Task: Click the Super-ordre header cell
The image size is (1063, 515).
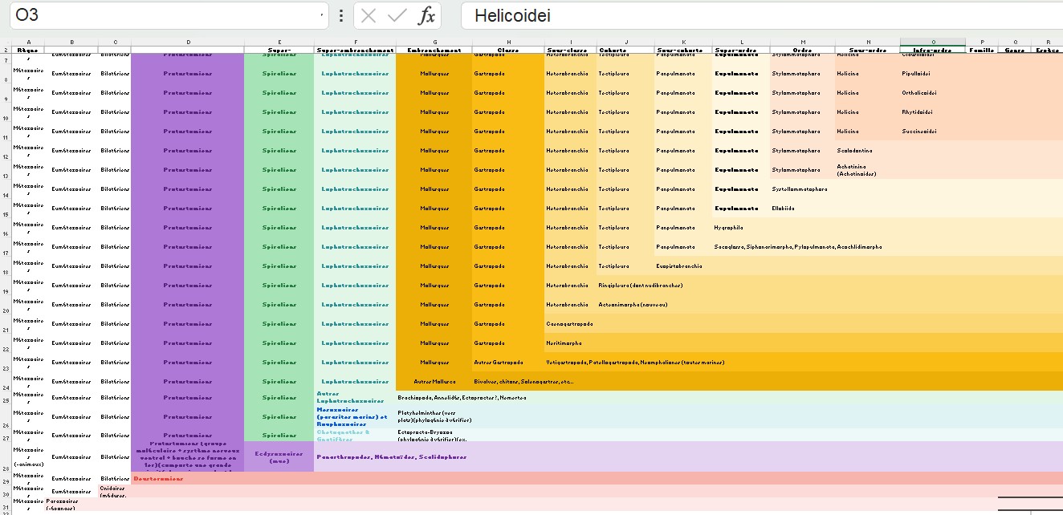Action: tap(741, 50)
